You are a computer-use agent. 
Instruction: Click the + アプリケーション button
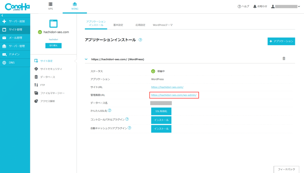click(281, 41)
